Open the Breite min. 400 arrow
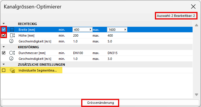This screenshot has width=201, height=107. pos(90,30)
